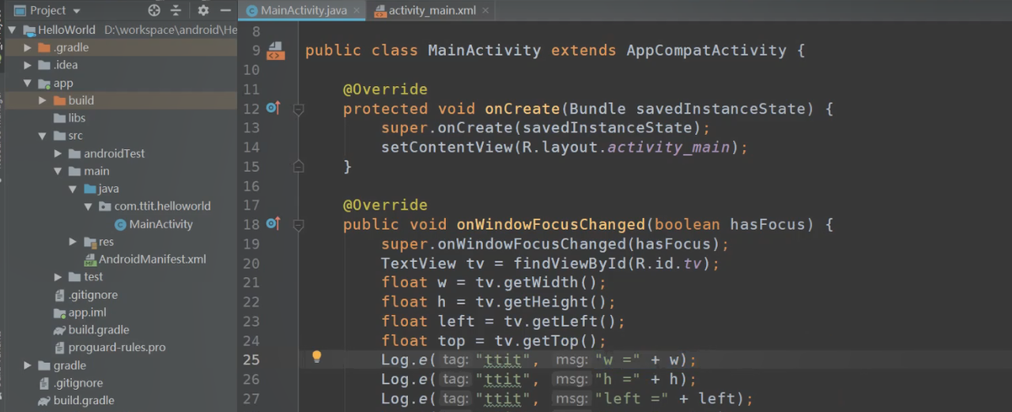Viewport: 1012px width, 412px height.
Task: Click onCreate override gutter icon
Action: (273, 108)
